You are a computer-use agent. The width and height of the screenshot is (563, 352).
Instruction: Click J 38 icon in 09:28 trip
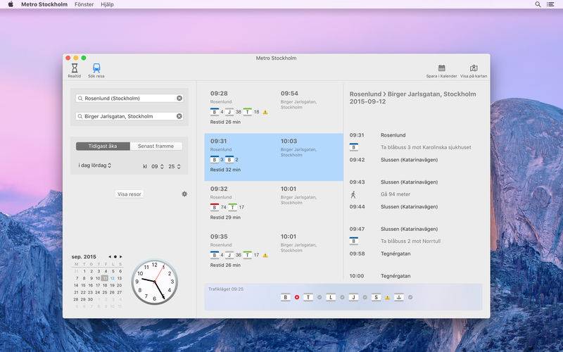point(229,112)
